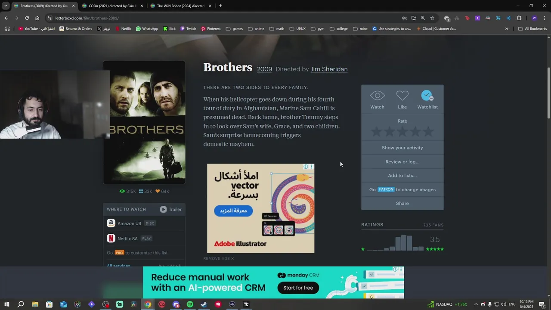Screen dimensions: 551x310
Task: Open WhatsApp bookmark
Action: point(147,29)
